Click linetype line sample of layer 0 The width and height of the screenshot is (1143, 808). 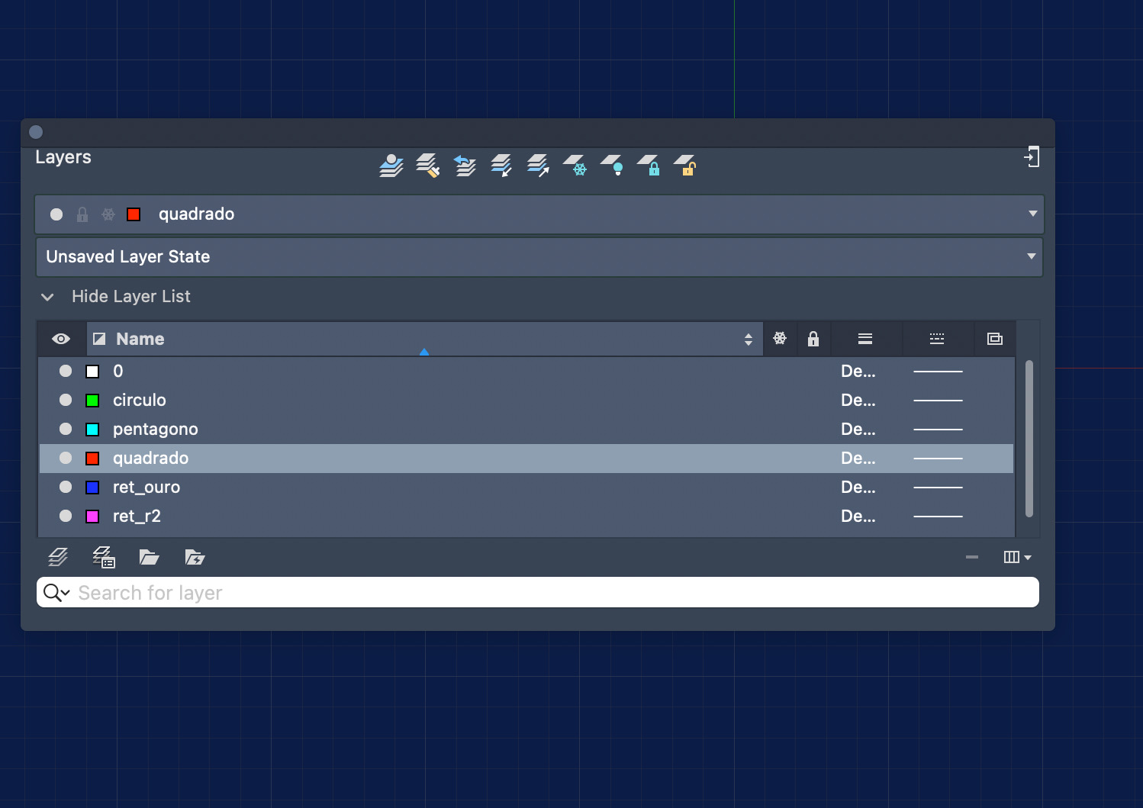(938, 372)
